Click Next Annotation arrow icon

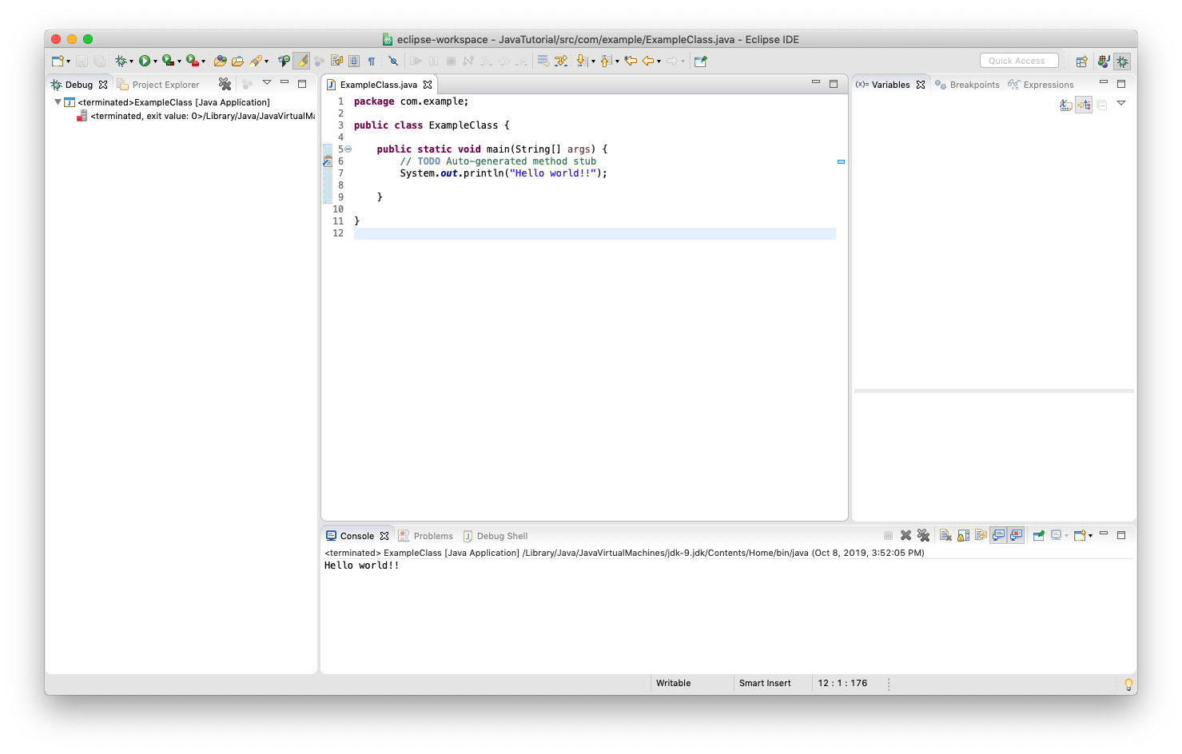click(582, 61)
